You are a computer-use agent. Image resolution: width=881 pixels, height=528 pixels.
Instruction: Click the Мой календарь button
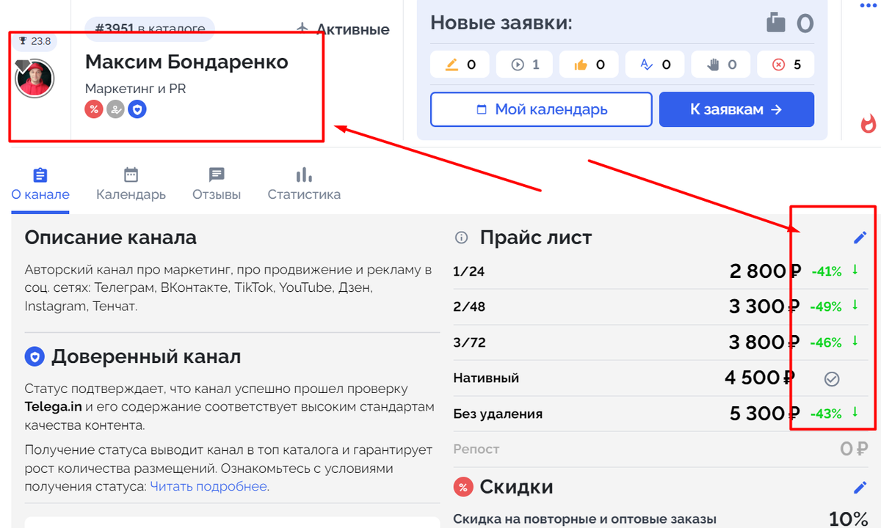click(541, 109)
